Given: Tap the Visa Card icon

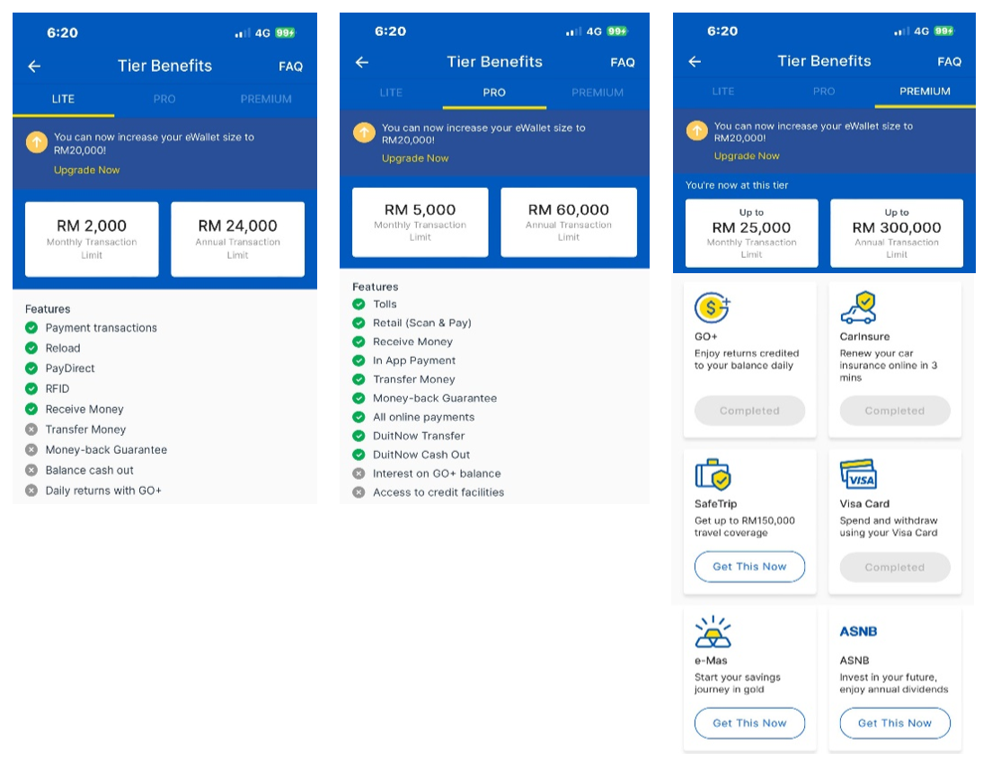Looking at the screenshot, I should click(x=858, y=472).
